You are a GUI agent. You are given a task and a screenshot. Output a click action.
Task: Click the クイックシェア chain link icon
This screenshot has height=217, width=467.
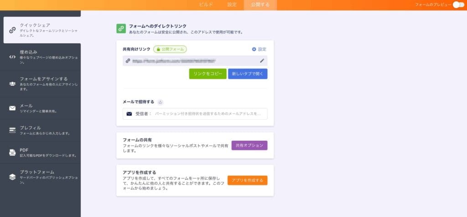(x=12, y=30)
